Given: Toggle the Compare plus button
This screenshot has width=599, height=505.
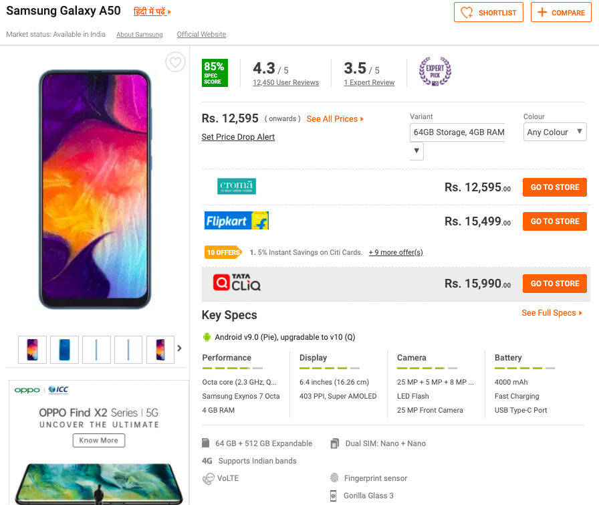Looking at the screenshot, I should coord(561,13).
